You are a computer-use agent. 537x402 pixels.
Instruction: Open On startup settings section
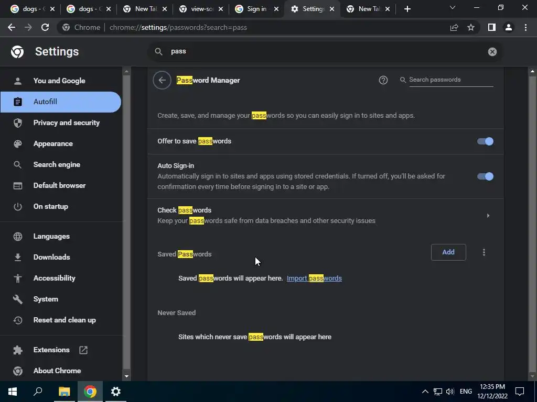[x=61, y=206]
